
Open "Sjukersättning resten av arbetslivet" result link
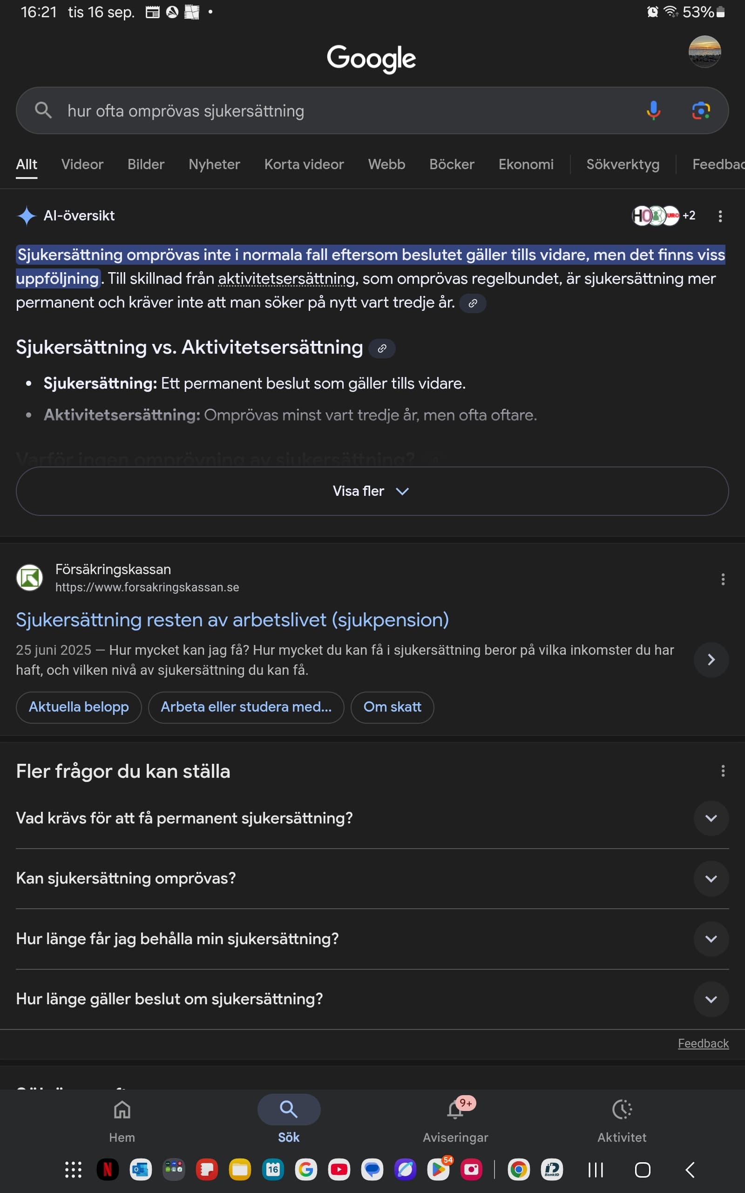point(232,620)
